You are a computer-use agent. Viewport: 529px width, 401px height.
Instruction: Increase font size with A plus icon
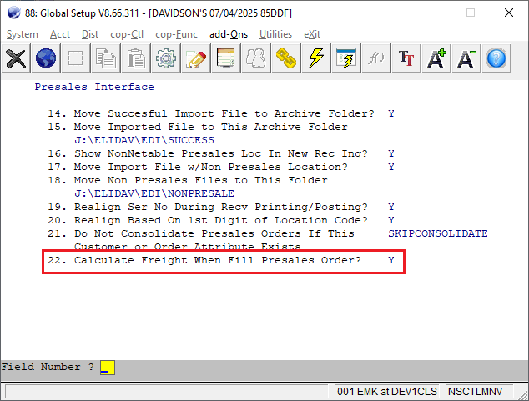point(436,58)
